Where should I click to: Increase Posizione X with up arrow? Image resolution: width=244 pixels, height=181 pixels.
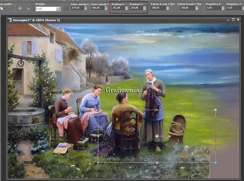tap(127, 7)
